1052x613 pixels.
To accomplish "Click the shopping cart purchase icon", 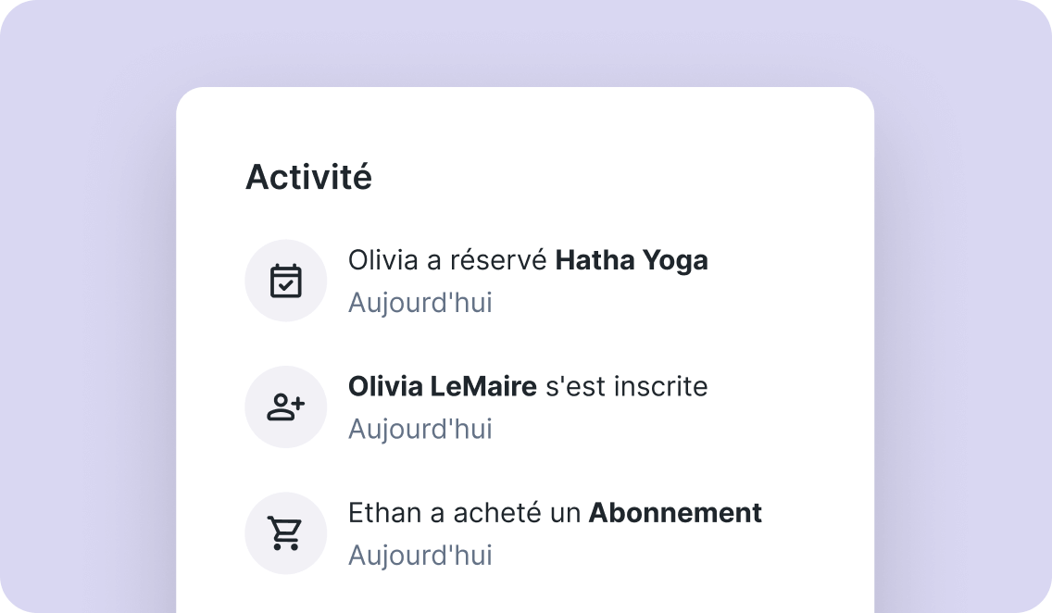I will pyautogui.click(x=285, y=532).
